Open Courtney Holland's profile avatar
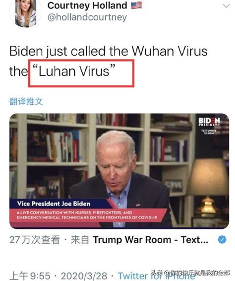Viewport: 235px width, 281px height. click(25, 13)
